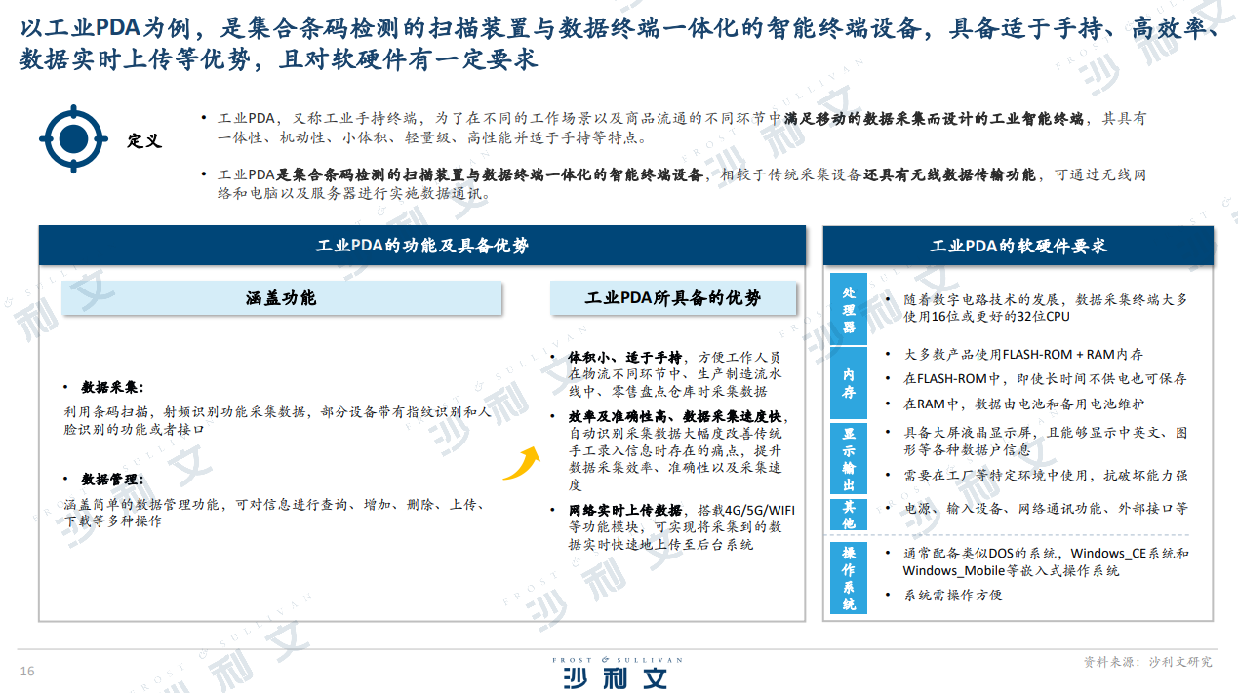Click 资料来源：沙利文研究 source note
Image resolution: width=1238 pixels, height=693 pixels.
[1148, 662]
